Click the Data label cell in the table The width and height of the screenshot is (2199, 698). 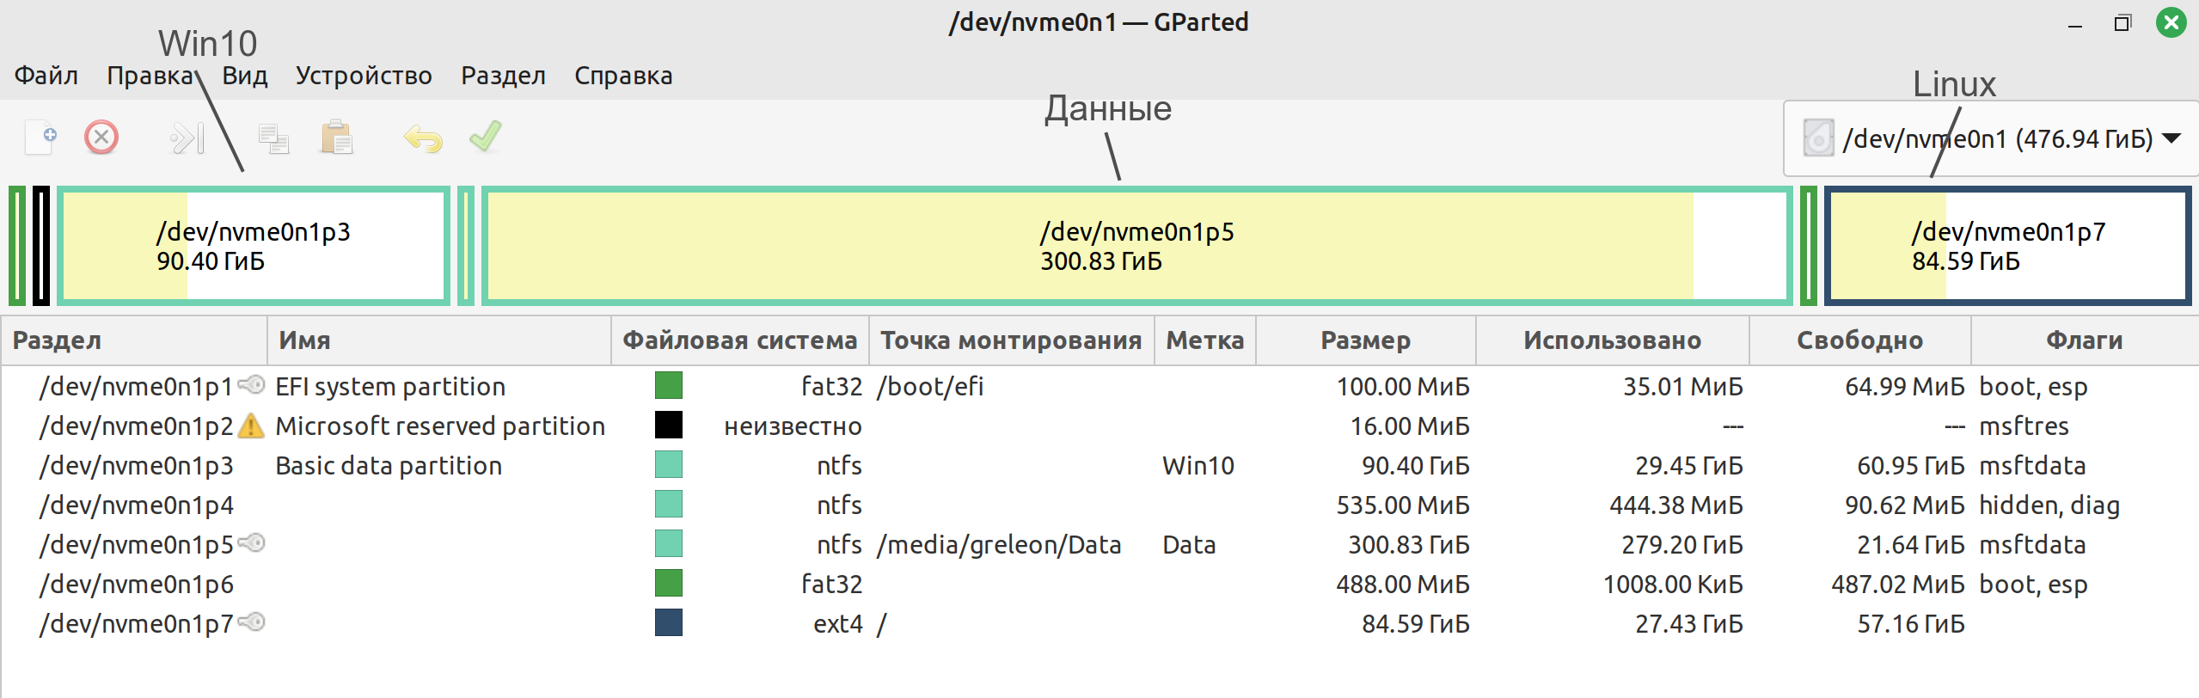click(x=1189, y=544)
